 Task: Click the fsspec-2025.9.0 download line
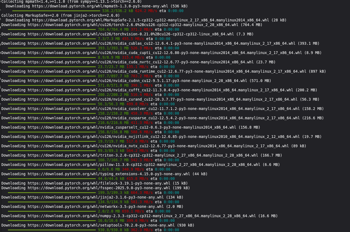click(96, 188)
